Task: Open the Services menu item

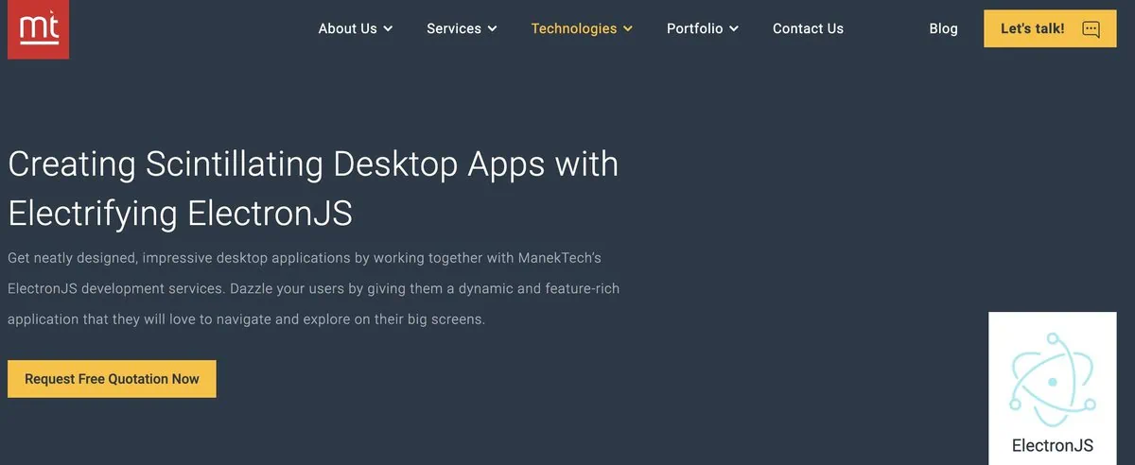Action: pyautogui.click(x=454, y=28)
